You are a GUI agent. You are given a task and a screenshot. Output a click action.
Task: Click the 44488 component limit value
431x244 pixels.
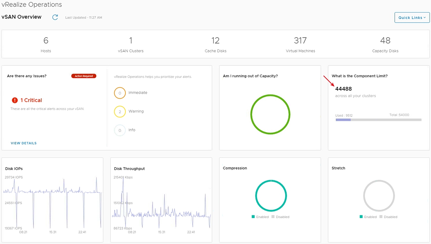click(343, 89)
